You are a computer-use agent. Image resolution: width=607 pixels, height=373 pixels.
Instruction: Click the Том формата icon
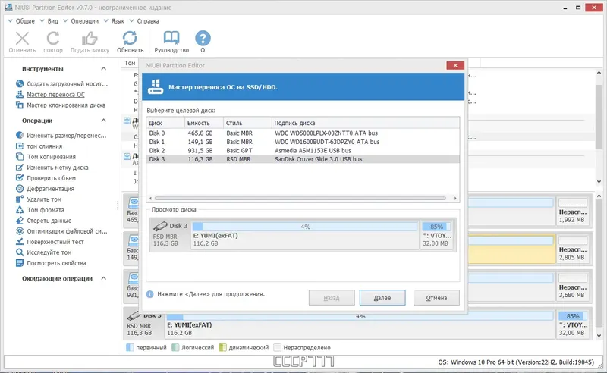point(20,210)
